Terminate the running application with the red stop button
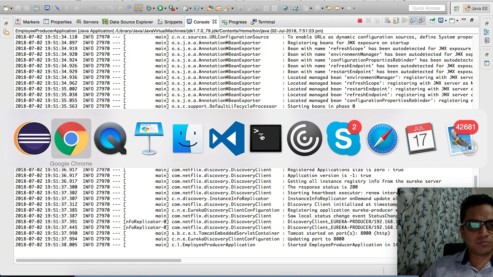The width and height of the screenshot is (493, 277). [x=360, y=20]
